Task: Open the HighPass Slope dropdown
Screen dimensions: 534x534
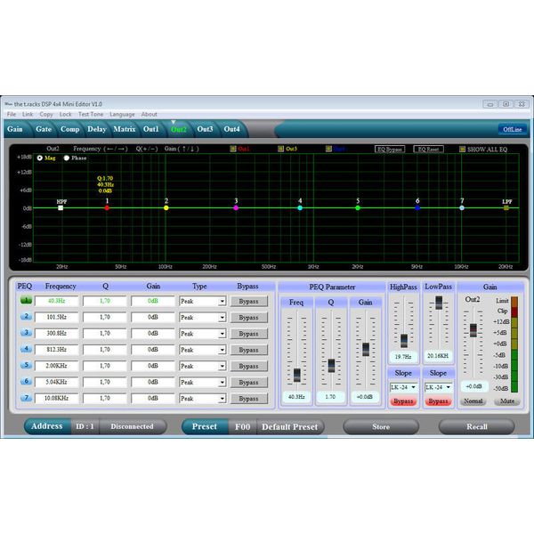Action: coord(403,387)
